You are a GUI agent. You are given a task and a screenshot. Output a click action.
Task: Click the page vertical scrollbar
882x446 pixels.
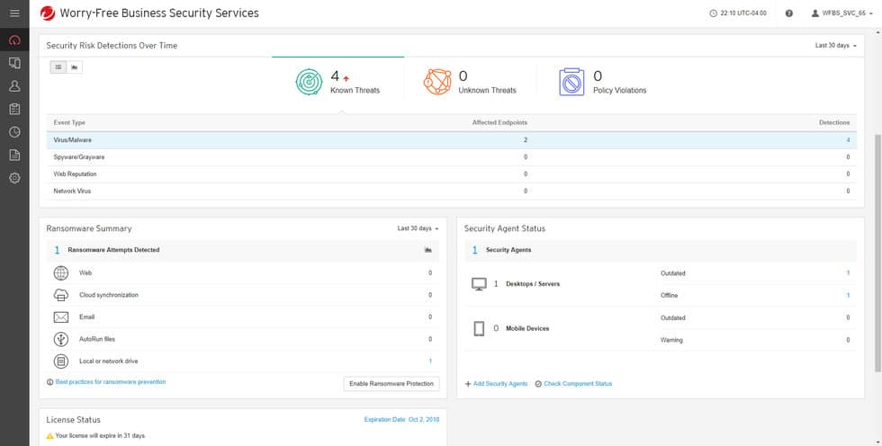(x=877, y=253)
